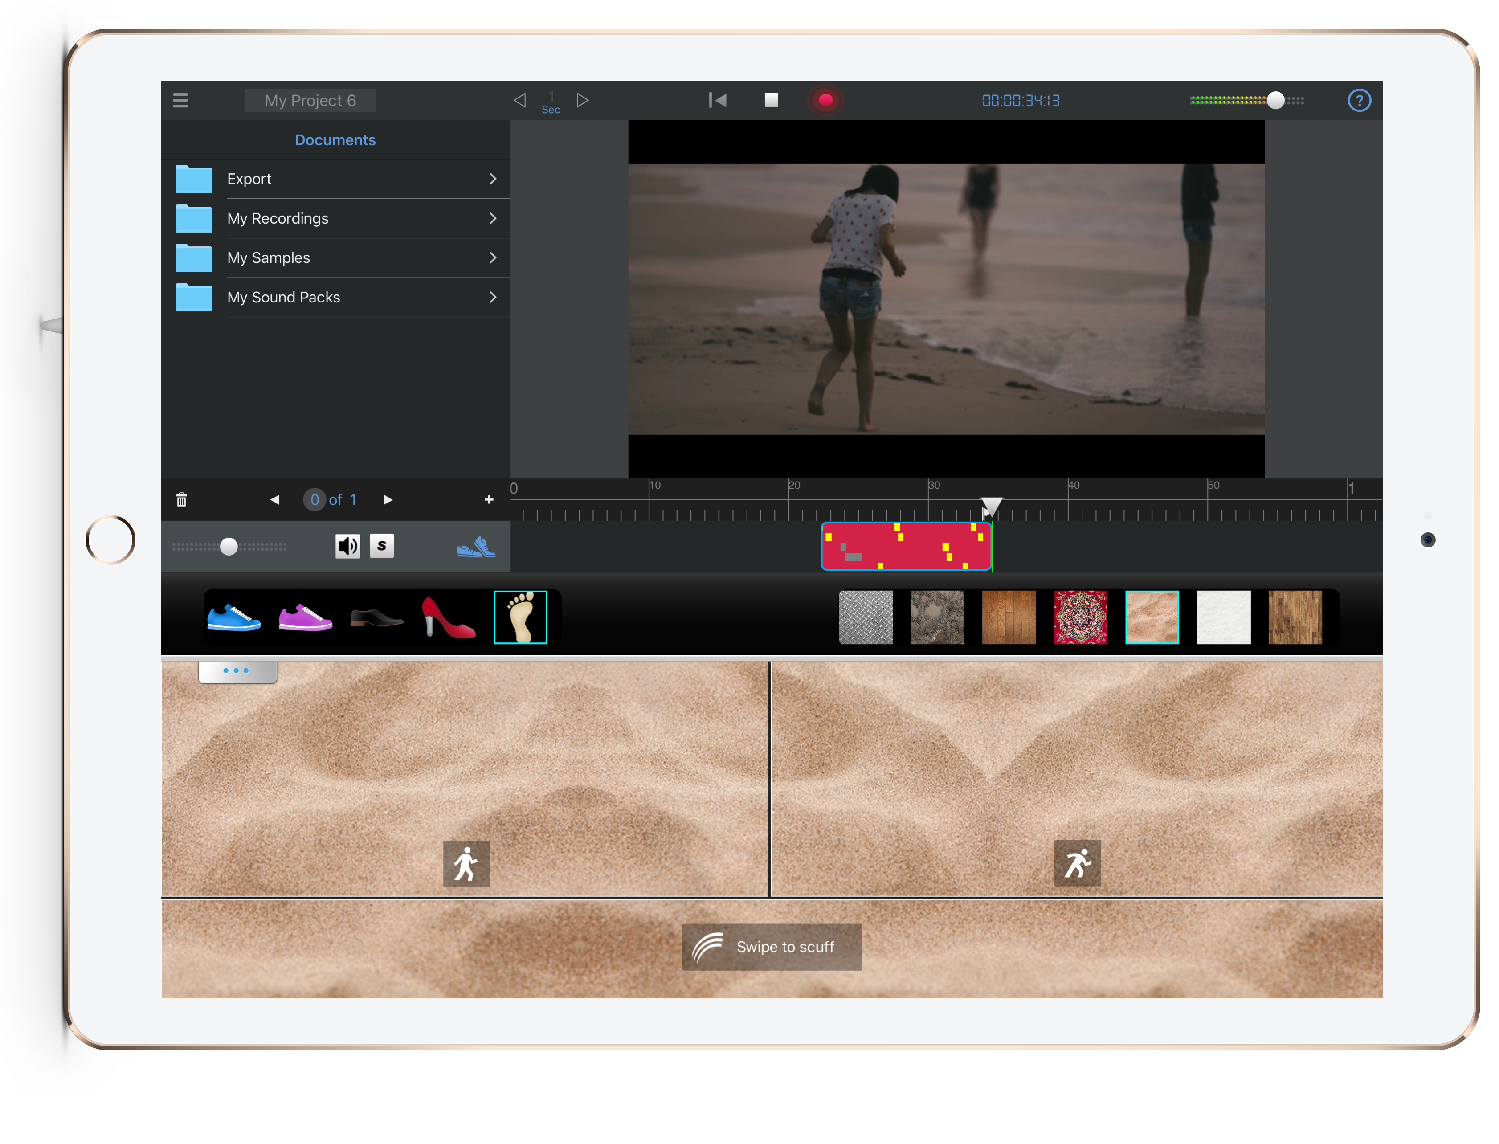The height and width of the screenshot is (1144, 1499).
Task: Start recording with the red record button
Action: (826, 100)
